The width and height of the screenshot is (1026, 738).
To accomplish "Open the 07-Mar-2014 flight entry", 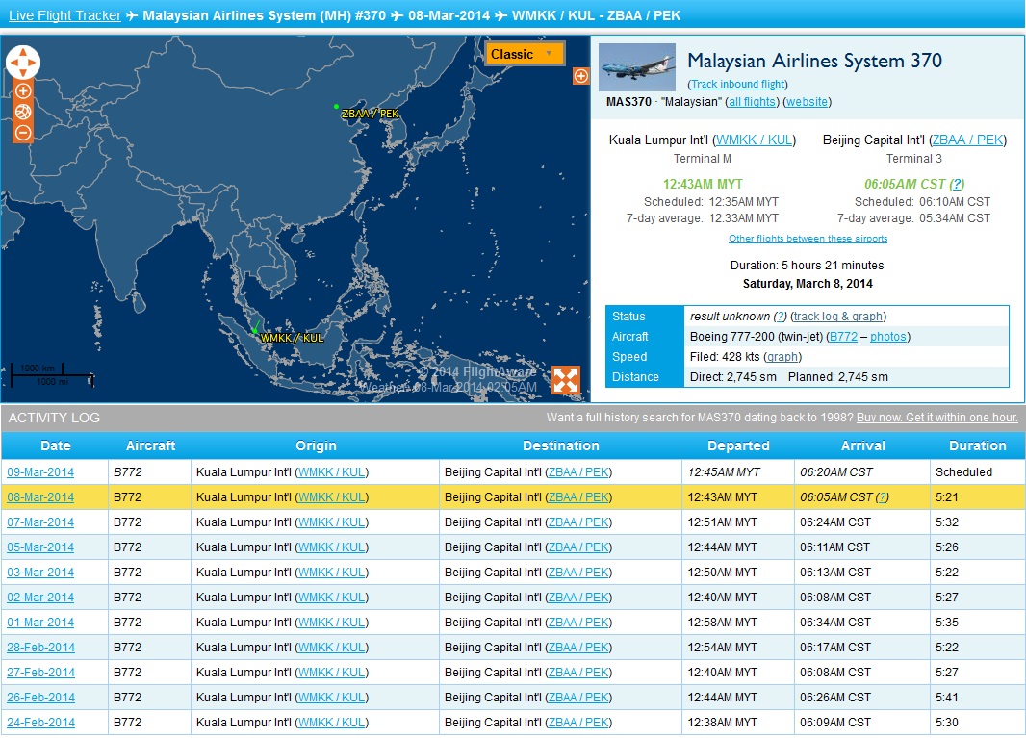I will point(40,522).
